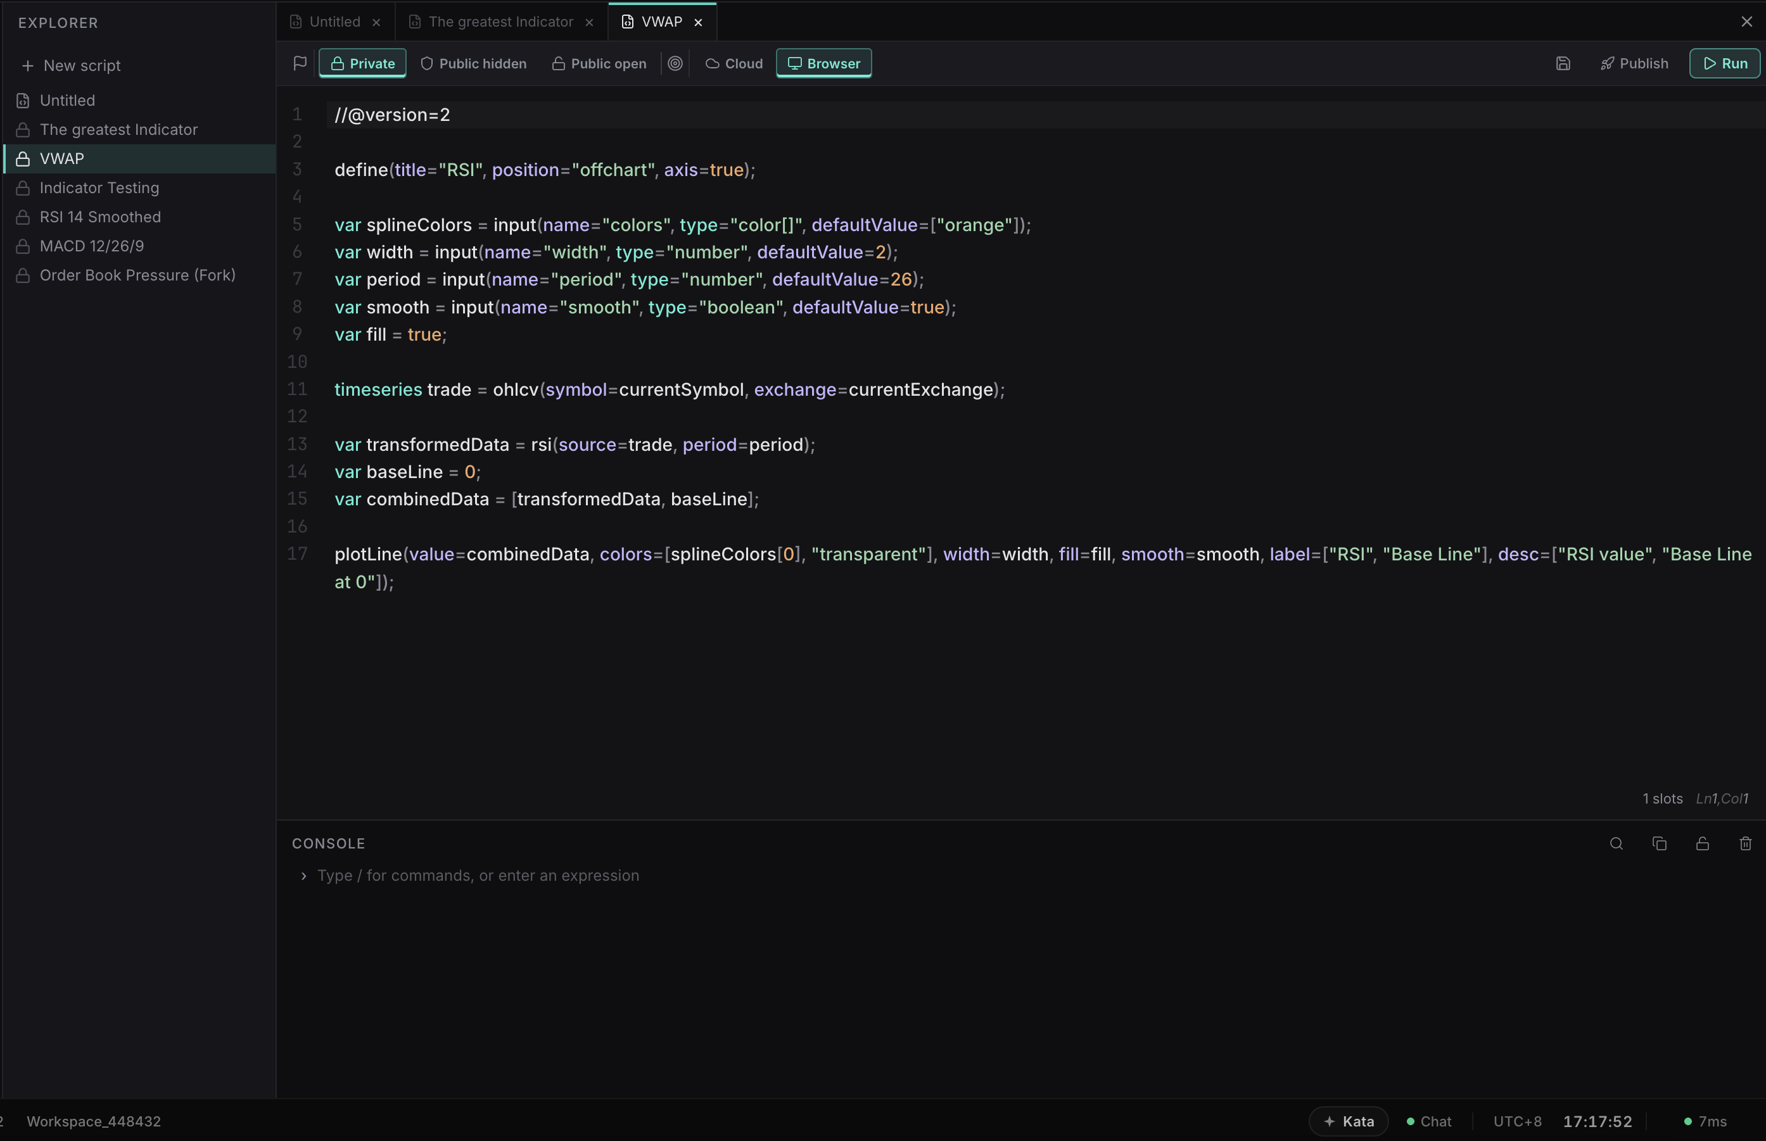Image resolution: width=1766 pixels, height=1141 pixels.
Task: Open the Chat panel
Action: point(1429,1122)
